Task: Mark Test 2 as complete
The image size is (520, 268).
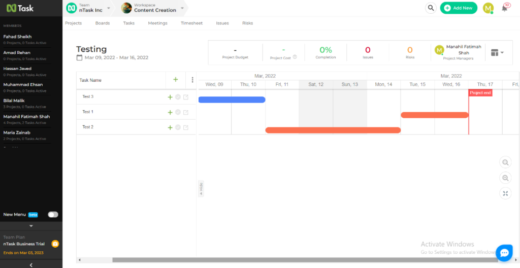Action: 178,127
